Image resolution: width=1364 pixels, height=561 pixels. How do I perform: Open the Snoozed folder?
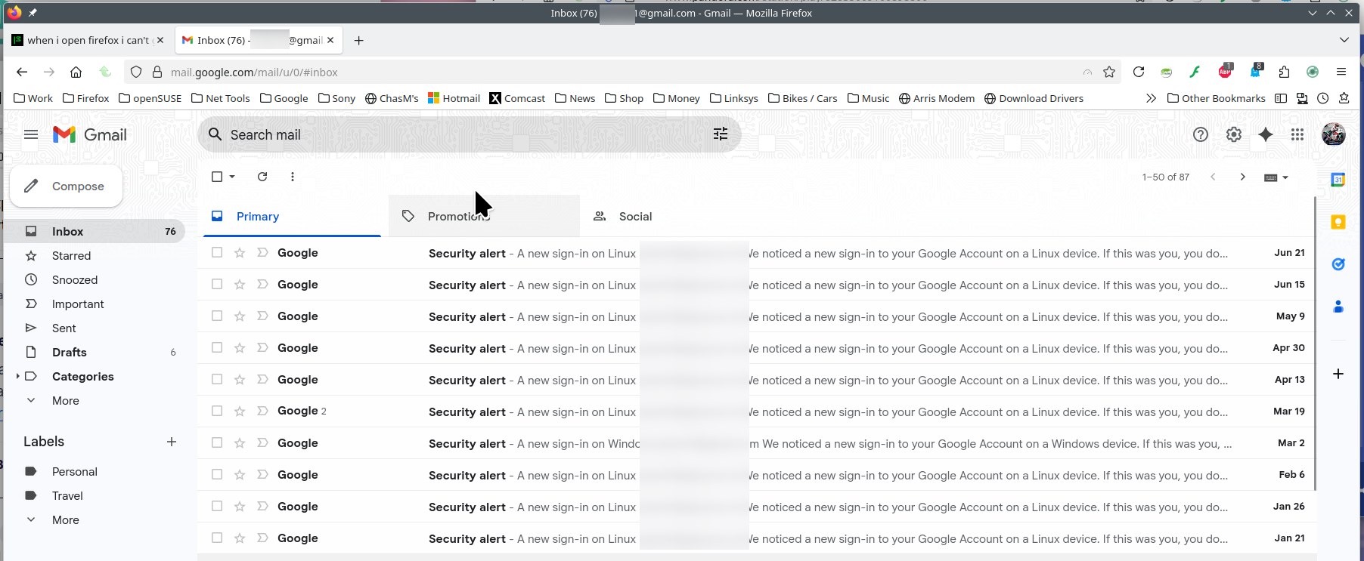pos(95,279)
